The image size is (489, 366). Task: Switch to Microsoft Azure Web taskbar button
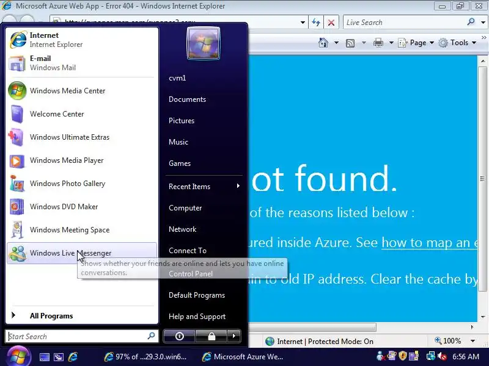243,357
